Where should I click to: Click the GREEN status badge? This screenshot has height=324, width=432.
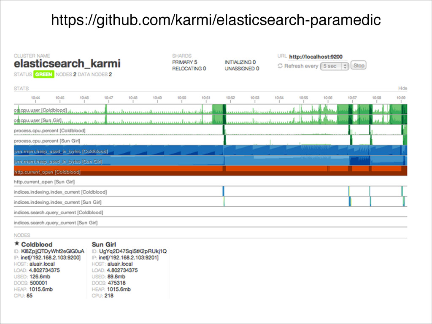[x=44, y=74]
